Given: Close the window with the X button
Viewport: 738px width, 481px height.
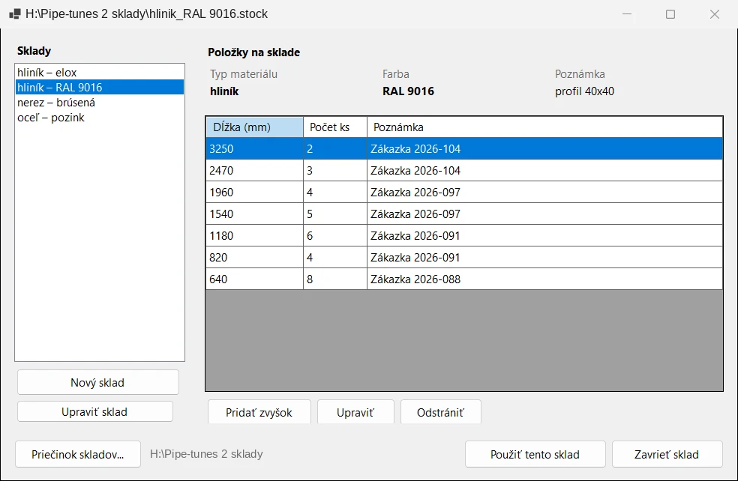Looking at the screenshot, I should [715, 14].
